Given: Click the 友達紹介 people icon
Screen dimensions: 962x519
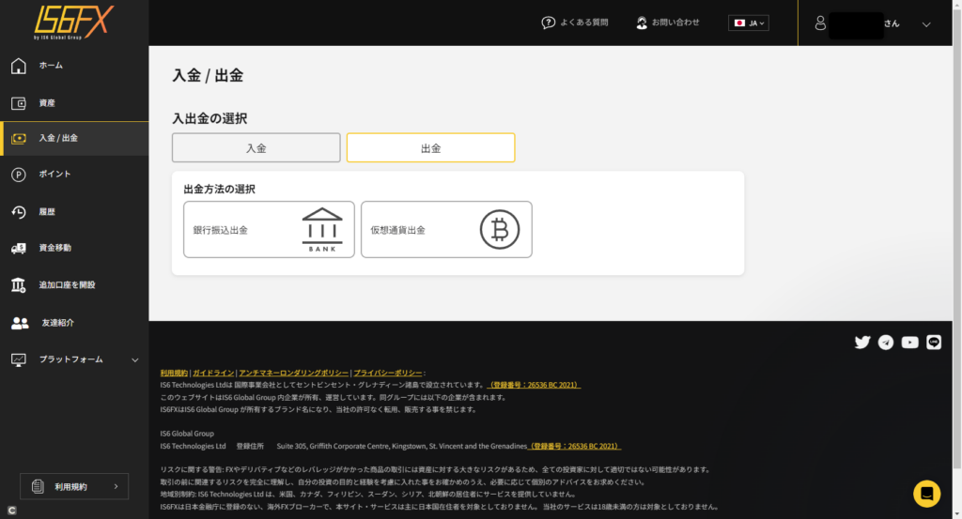Looking at the screenshot, I should 20,323.
